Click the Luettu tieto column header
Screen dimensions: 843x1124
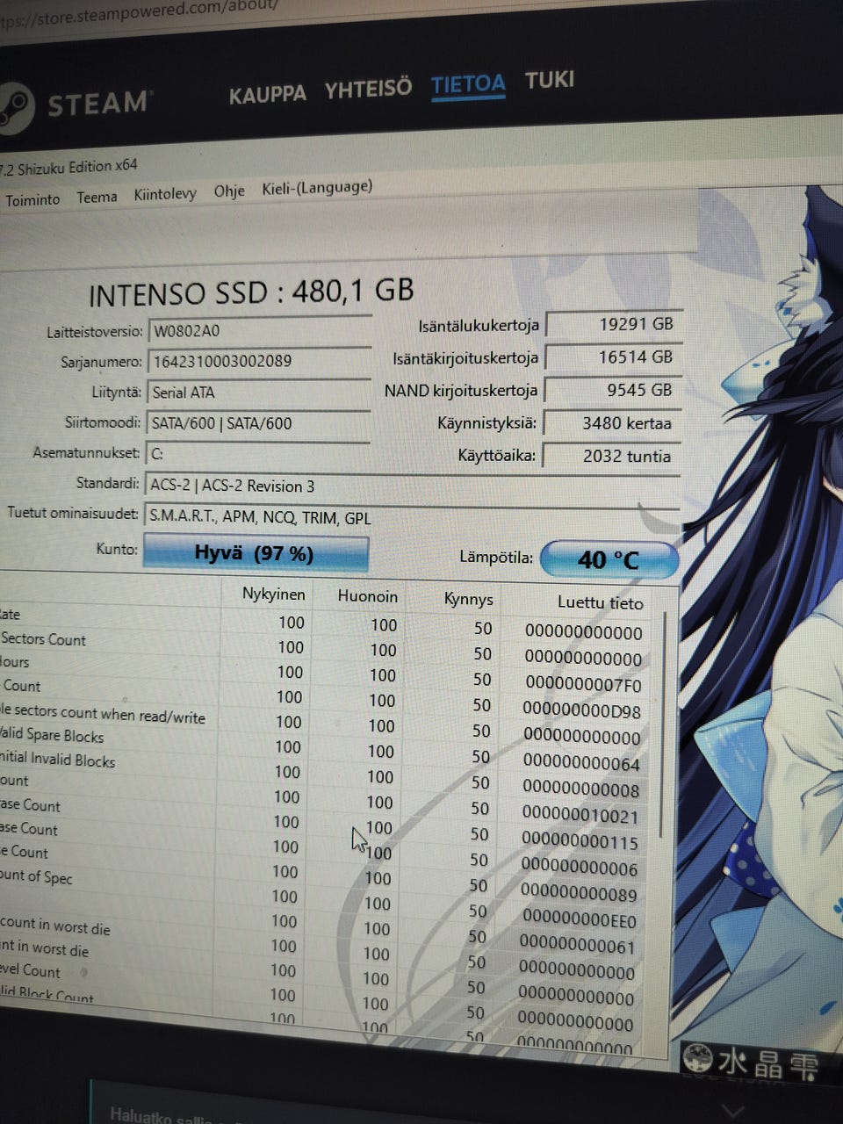tap(600, 602)
